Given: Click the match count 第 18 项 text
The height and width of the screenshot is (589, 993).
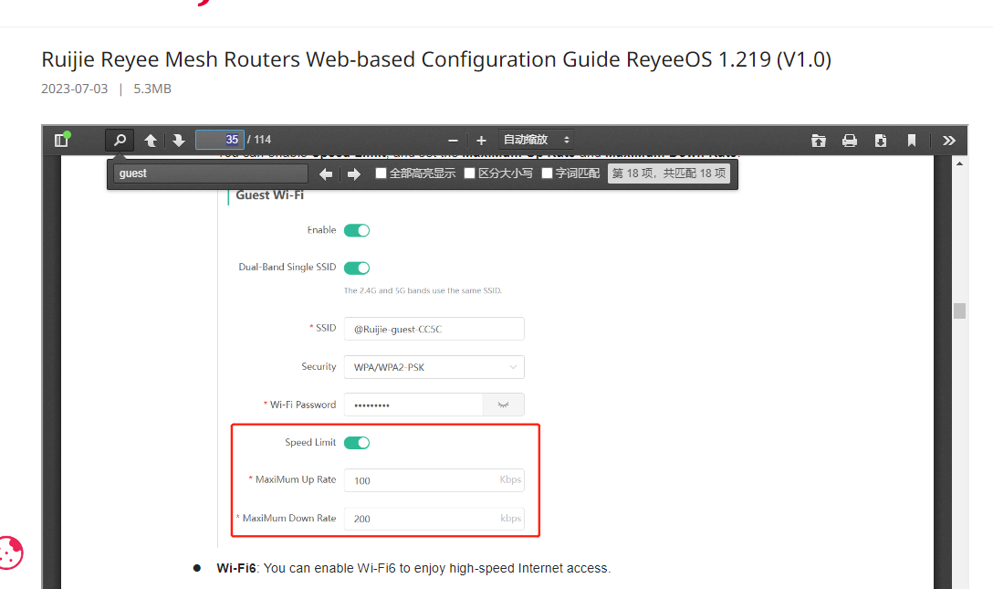Looking at the screenshot, I should 669,174.
